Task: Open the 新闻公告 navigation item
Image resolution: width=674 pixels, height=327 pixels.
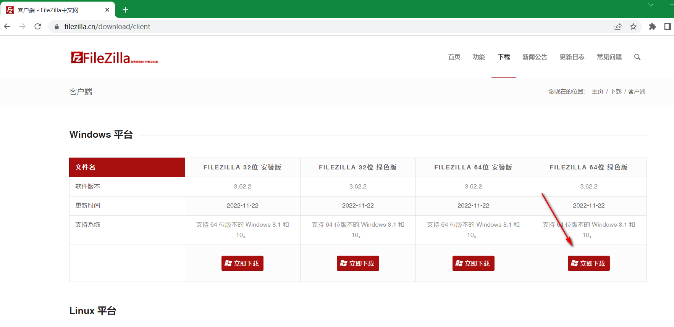Action: tap(535, 57)
